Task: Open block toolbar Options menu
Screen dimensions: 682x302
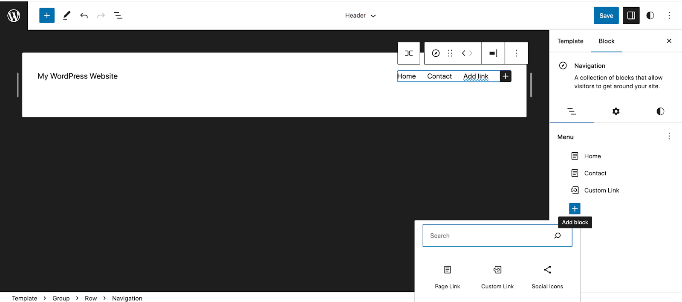Action: coord(516,53)
